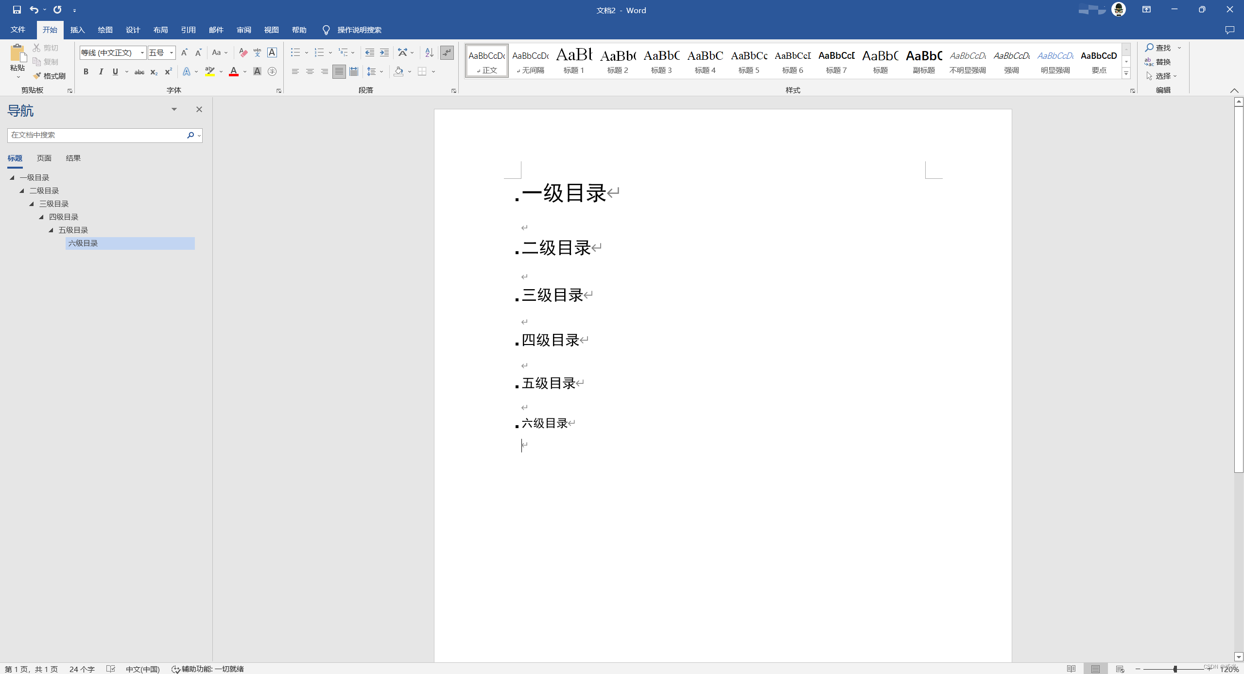This screenshot has height=674, width=1244.
Task: Click the clear formatting eraser icon
Action: click(243, 52)
